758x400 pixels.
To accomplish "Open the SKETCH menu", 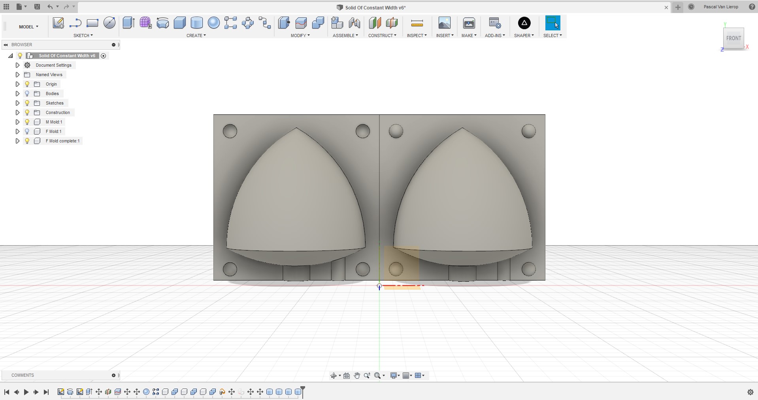I will [83, 36].
